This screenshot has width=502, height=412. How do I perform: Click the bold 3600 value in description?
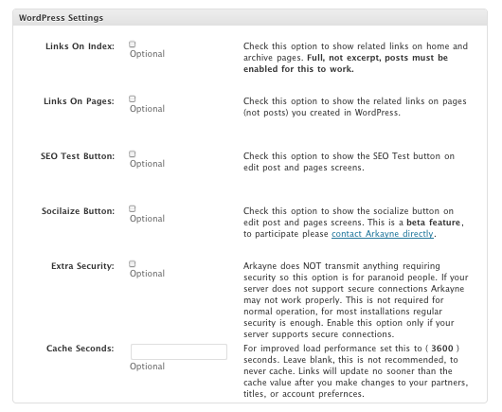(x=442, y=349)
